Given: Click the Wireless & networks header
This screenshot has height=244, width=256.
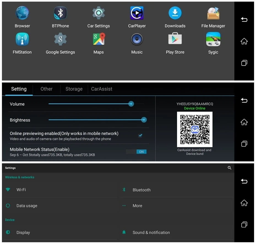Looking at the screenshot, I should click(20, 177).
